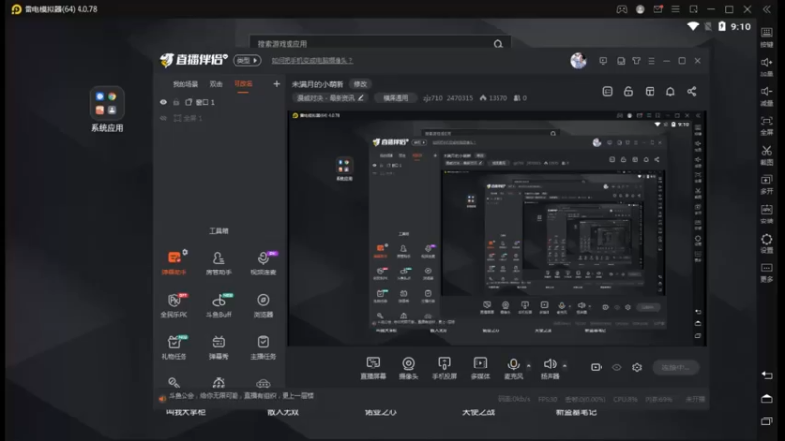Open the stream settings gear beside 连接中
Screen dimensions: 785x441
coord(637,367)
